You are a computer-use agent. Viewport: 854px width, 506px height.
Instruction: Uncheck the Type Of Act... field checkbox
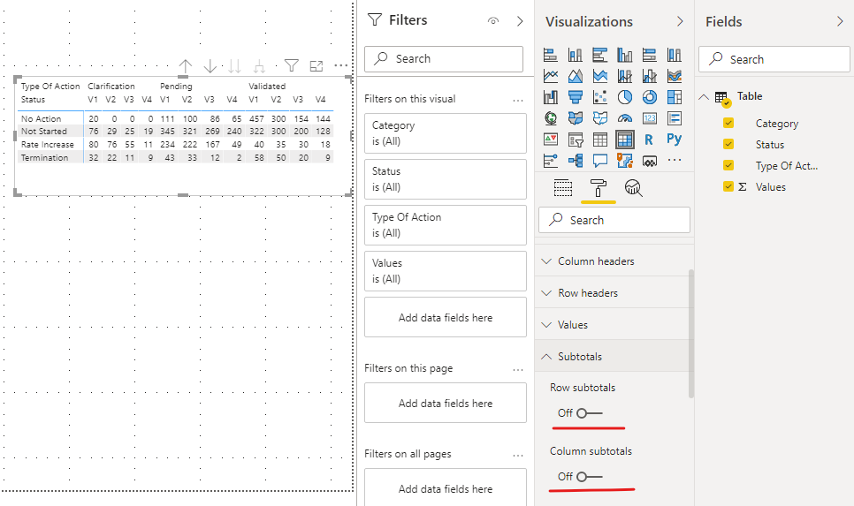tap(728, 165)
